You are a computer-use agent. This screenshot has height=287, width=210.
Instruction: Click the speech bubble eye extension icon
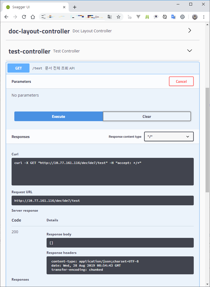click(x=156, y=17)
